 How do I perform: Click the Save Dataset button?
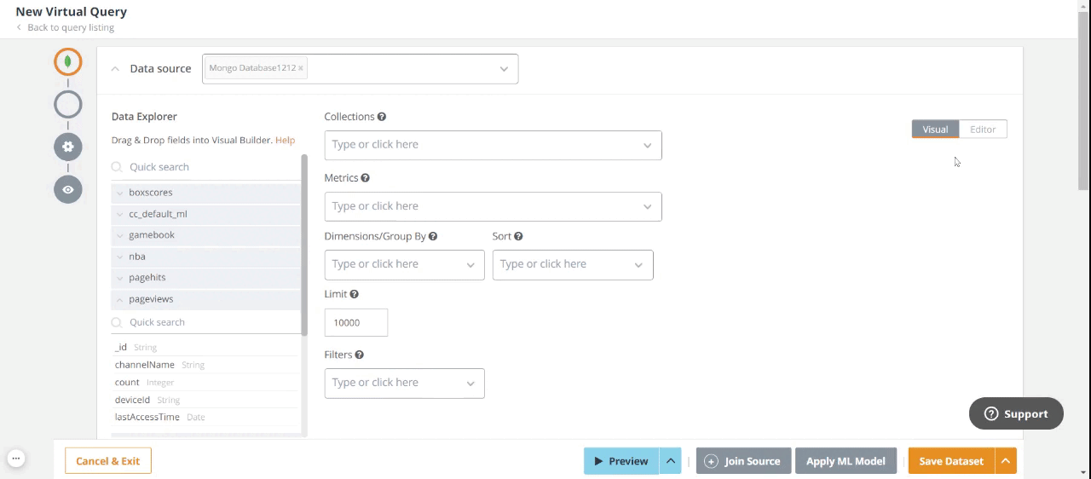pos(950,461)
